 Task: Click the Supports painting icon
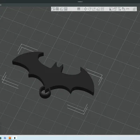111,9
